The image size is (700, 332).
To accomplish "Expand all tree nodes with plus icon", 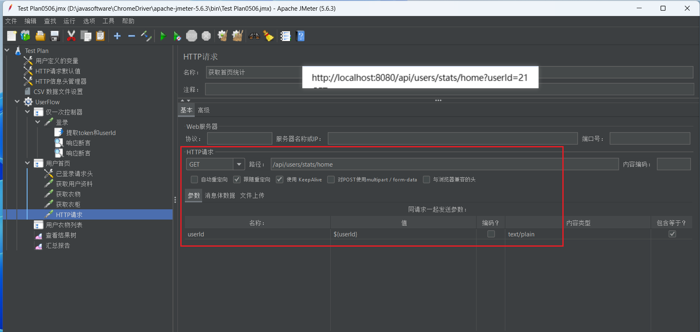I will tap(117, 36).
